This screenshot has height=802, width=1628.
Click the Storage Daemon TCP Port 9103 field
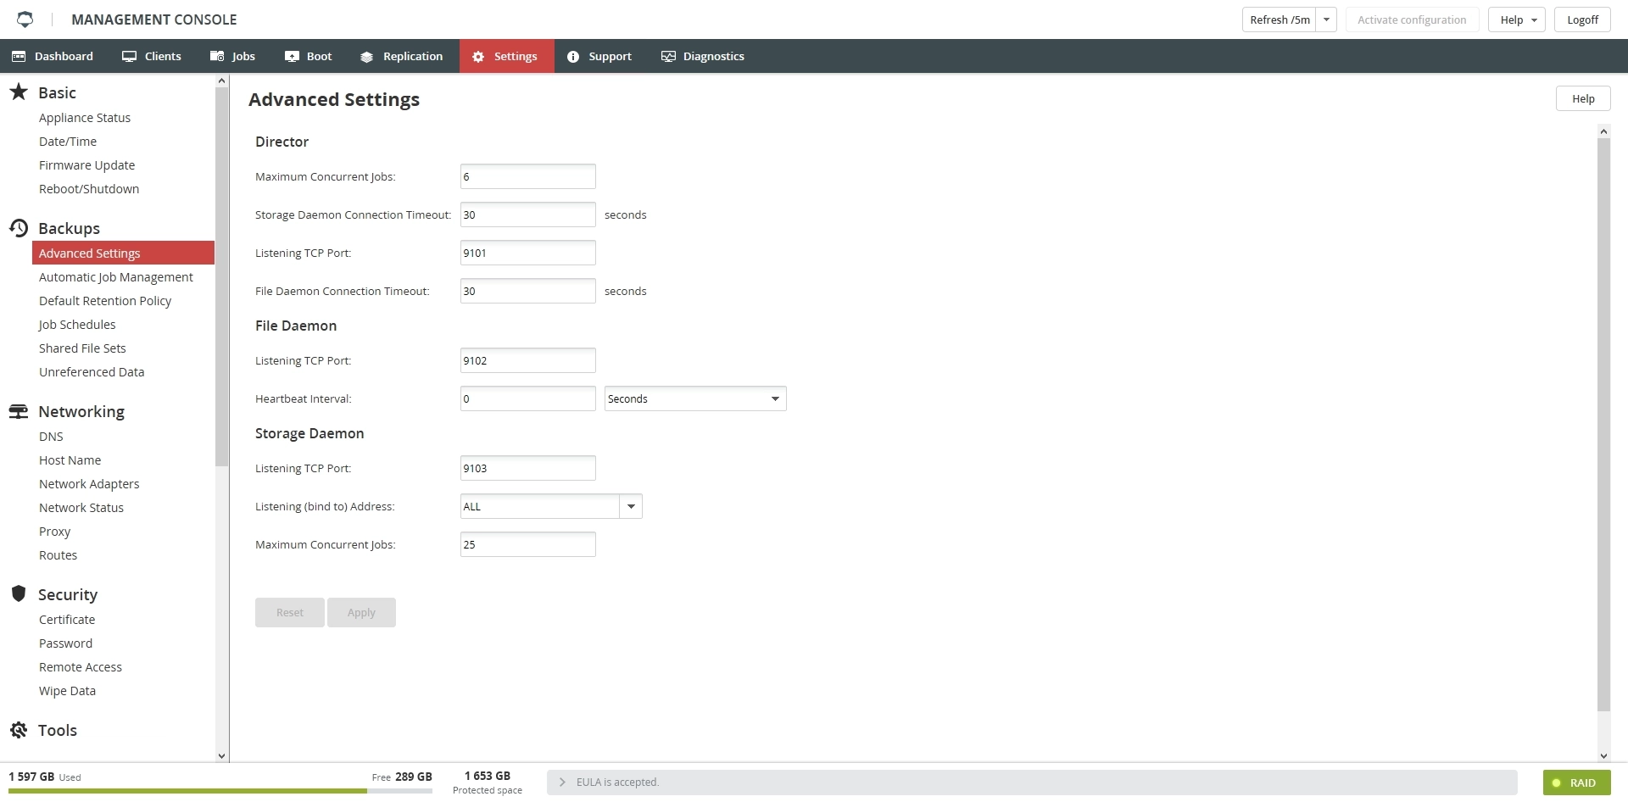pos(528,468)
